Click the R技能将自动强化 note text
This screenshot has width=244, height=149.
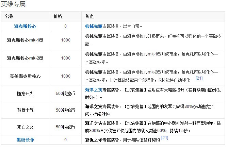tap(176, 80)
